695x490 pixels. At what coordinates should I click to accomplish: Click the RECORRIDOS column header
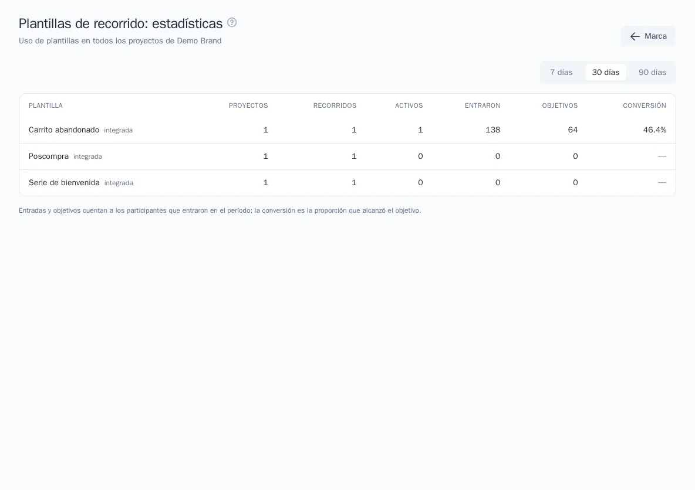click(x=335, y=106)
